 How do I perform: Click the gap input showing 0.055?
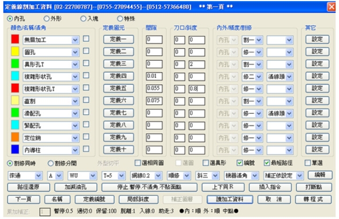click(154, 89)
